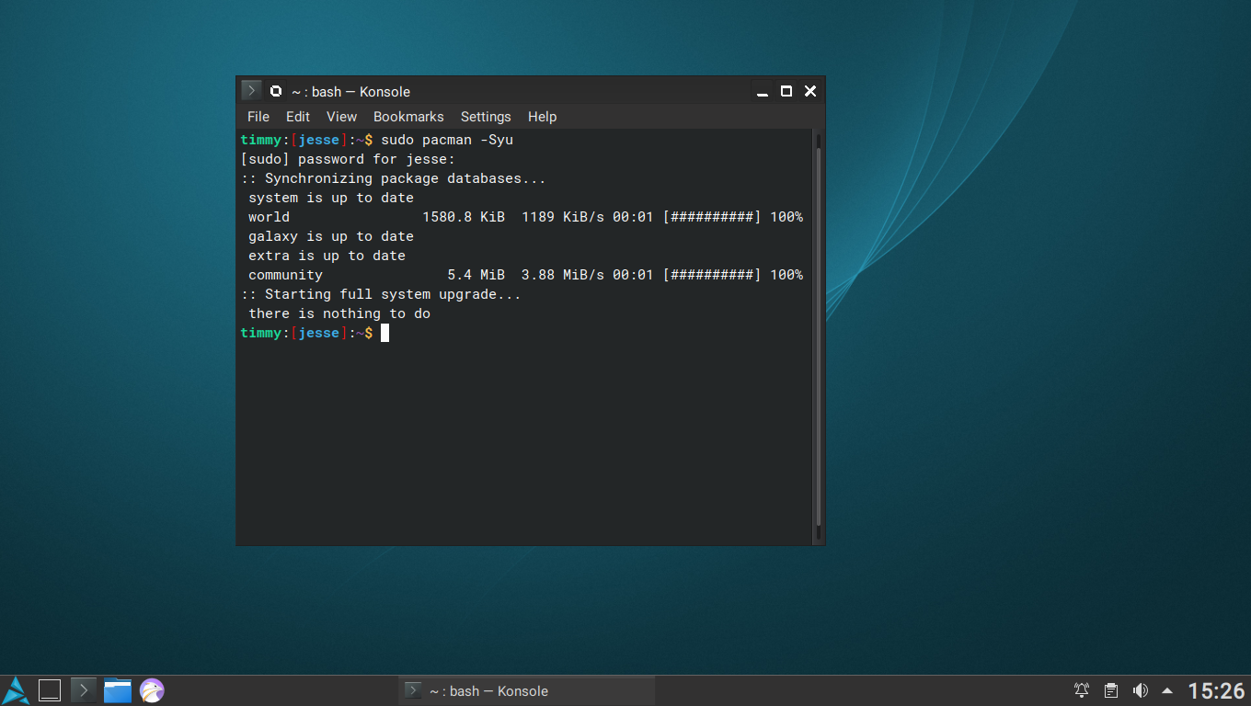Viewport: 1251px width, 706px height.
Task: Open the file manager folder icon in taskbar
Action: [x=118, y=690]
